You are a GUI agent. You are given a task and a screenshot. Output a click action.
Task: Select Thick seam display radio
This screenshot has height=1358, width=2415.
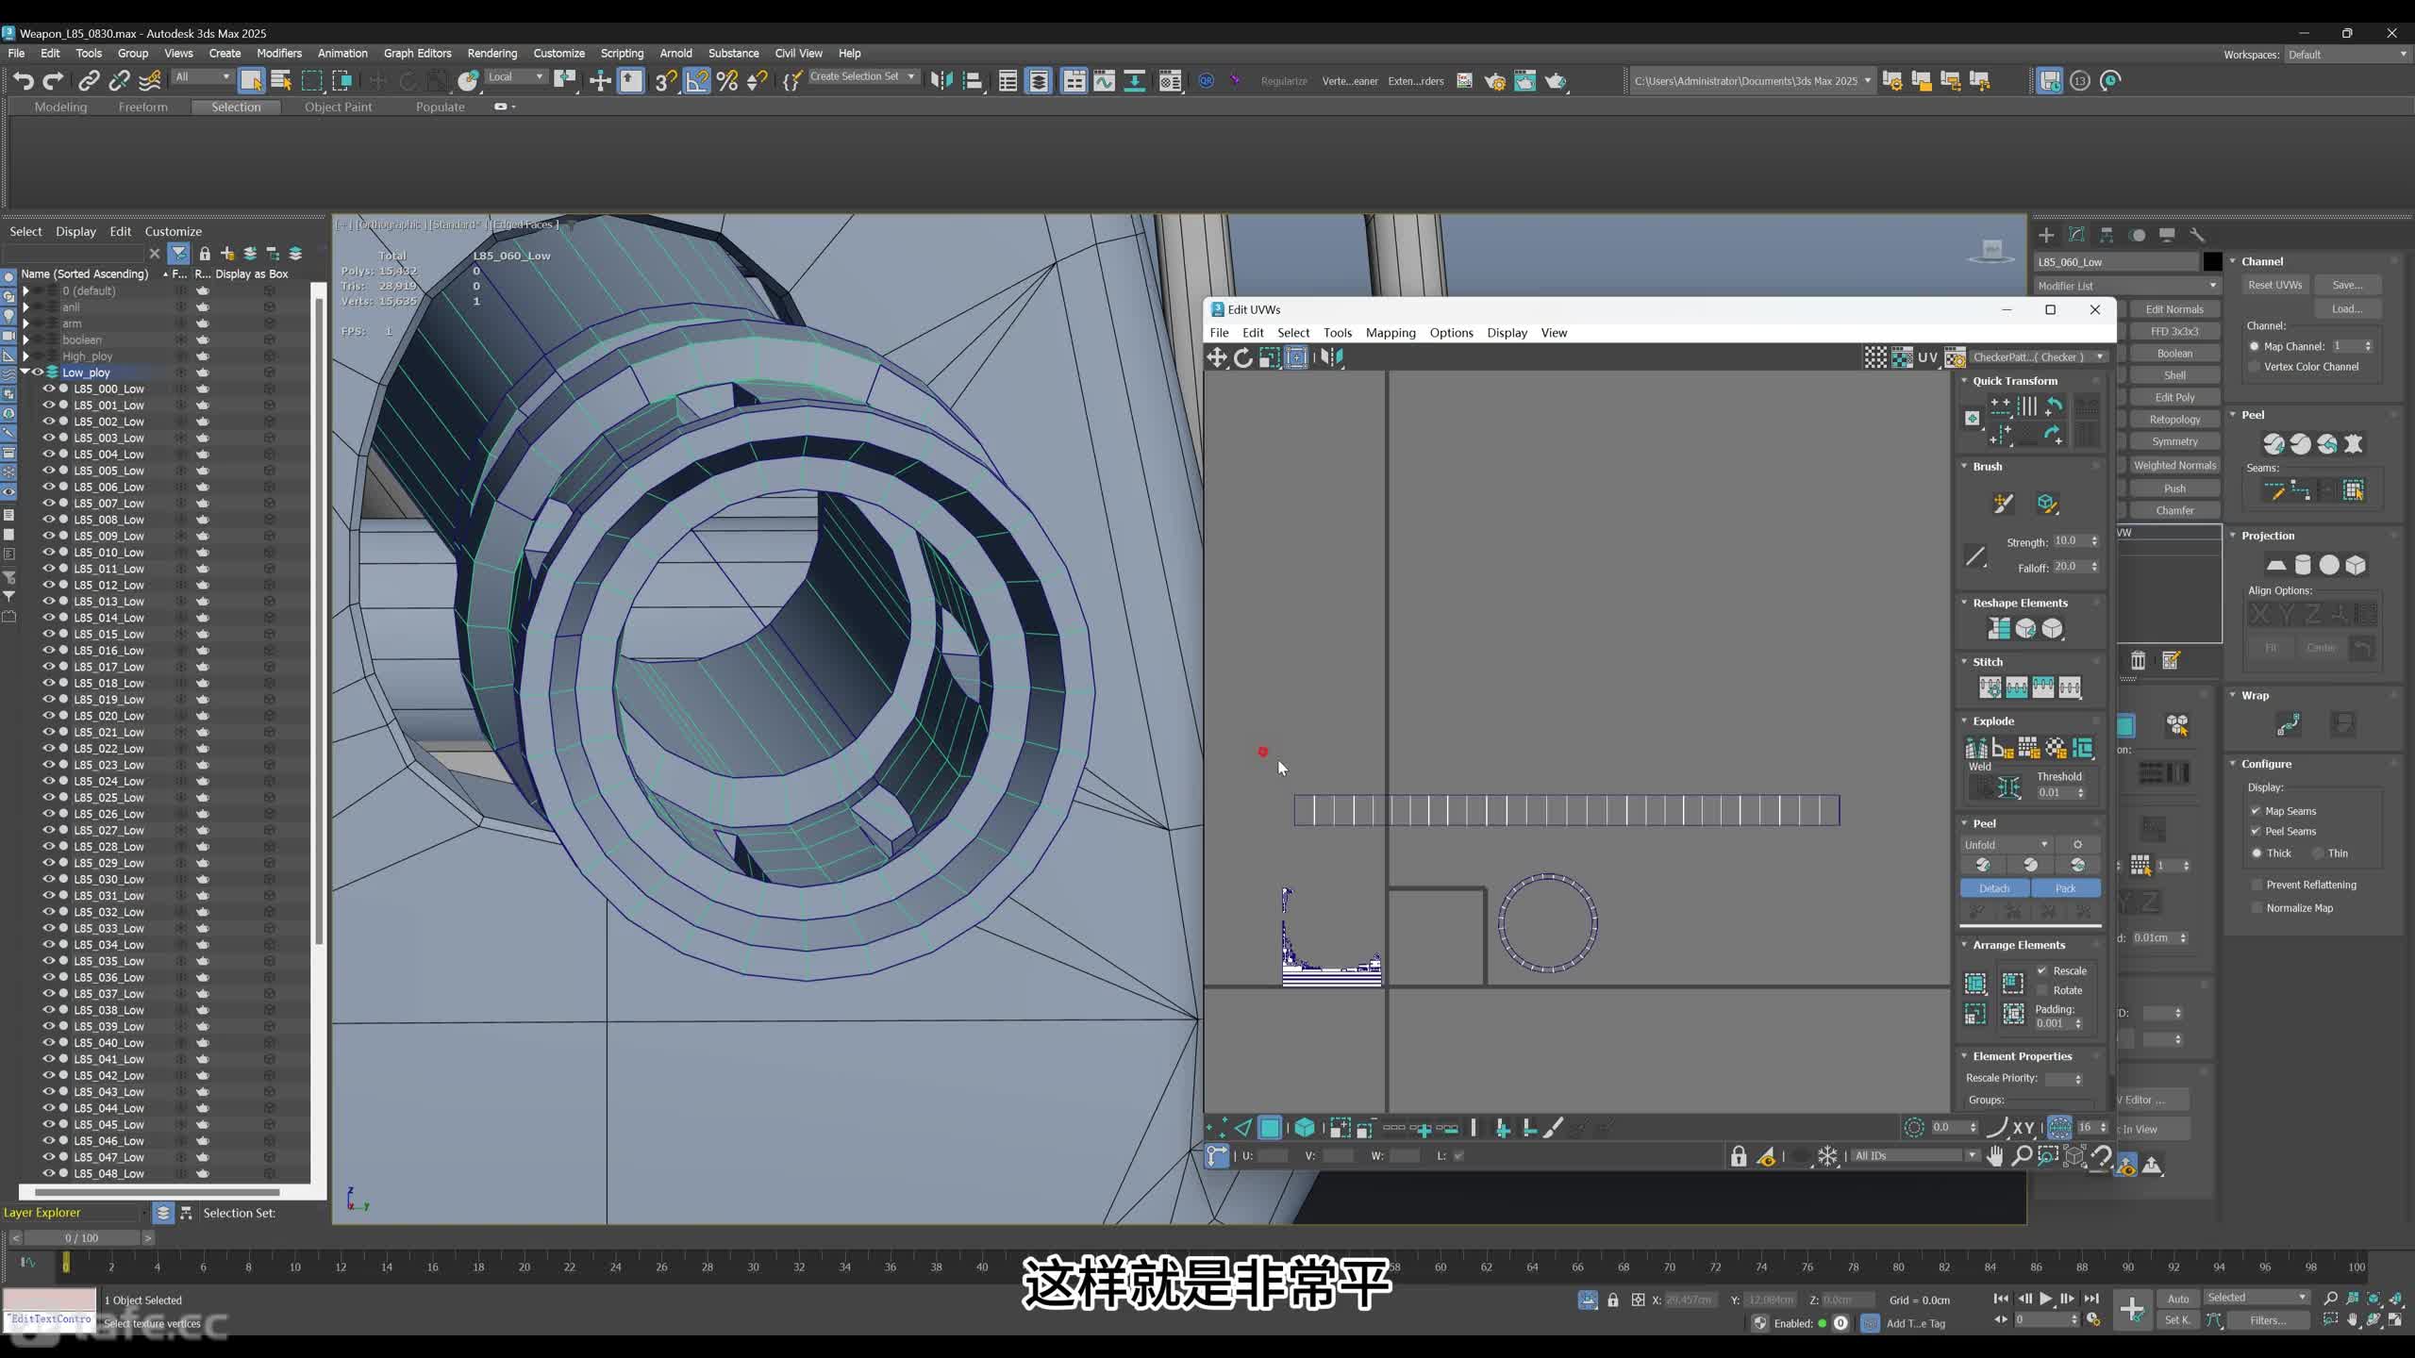coord(2257,853)
